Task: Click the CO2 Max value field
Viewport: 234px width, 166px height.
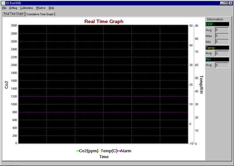Action: pyautogui.click(x=222, y=36)
